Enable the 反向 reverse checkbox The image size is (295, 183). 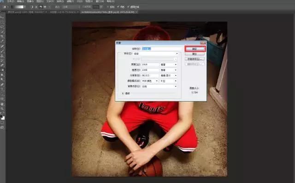[107, 7]
